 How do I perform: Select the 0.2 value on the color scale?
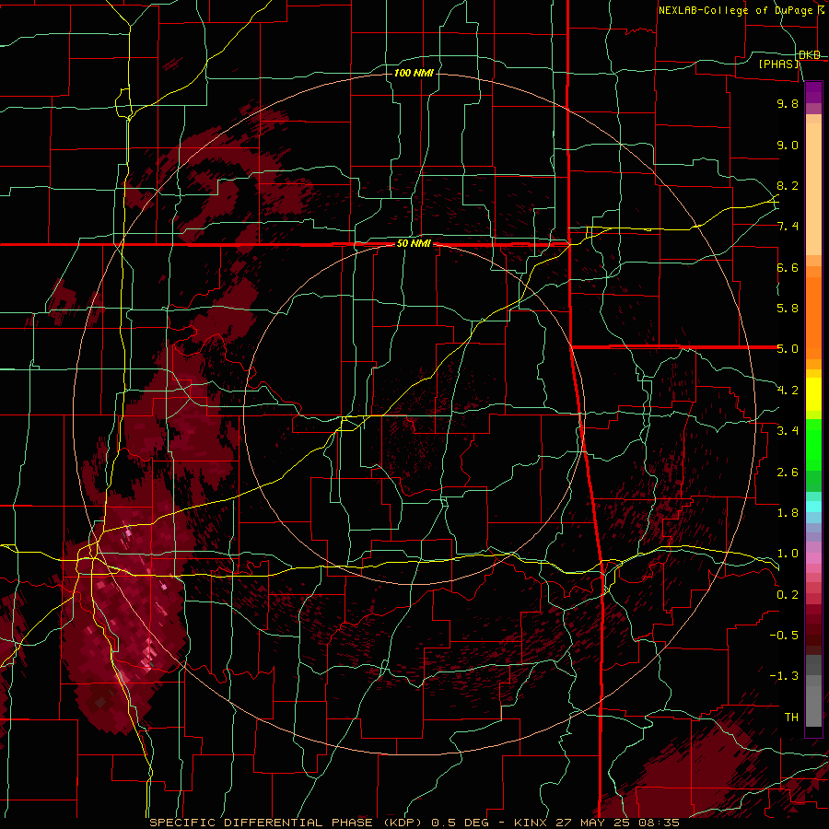788,595
